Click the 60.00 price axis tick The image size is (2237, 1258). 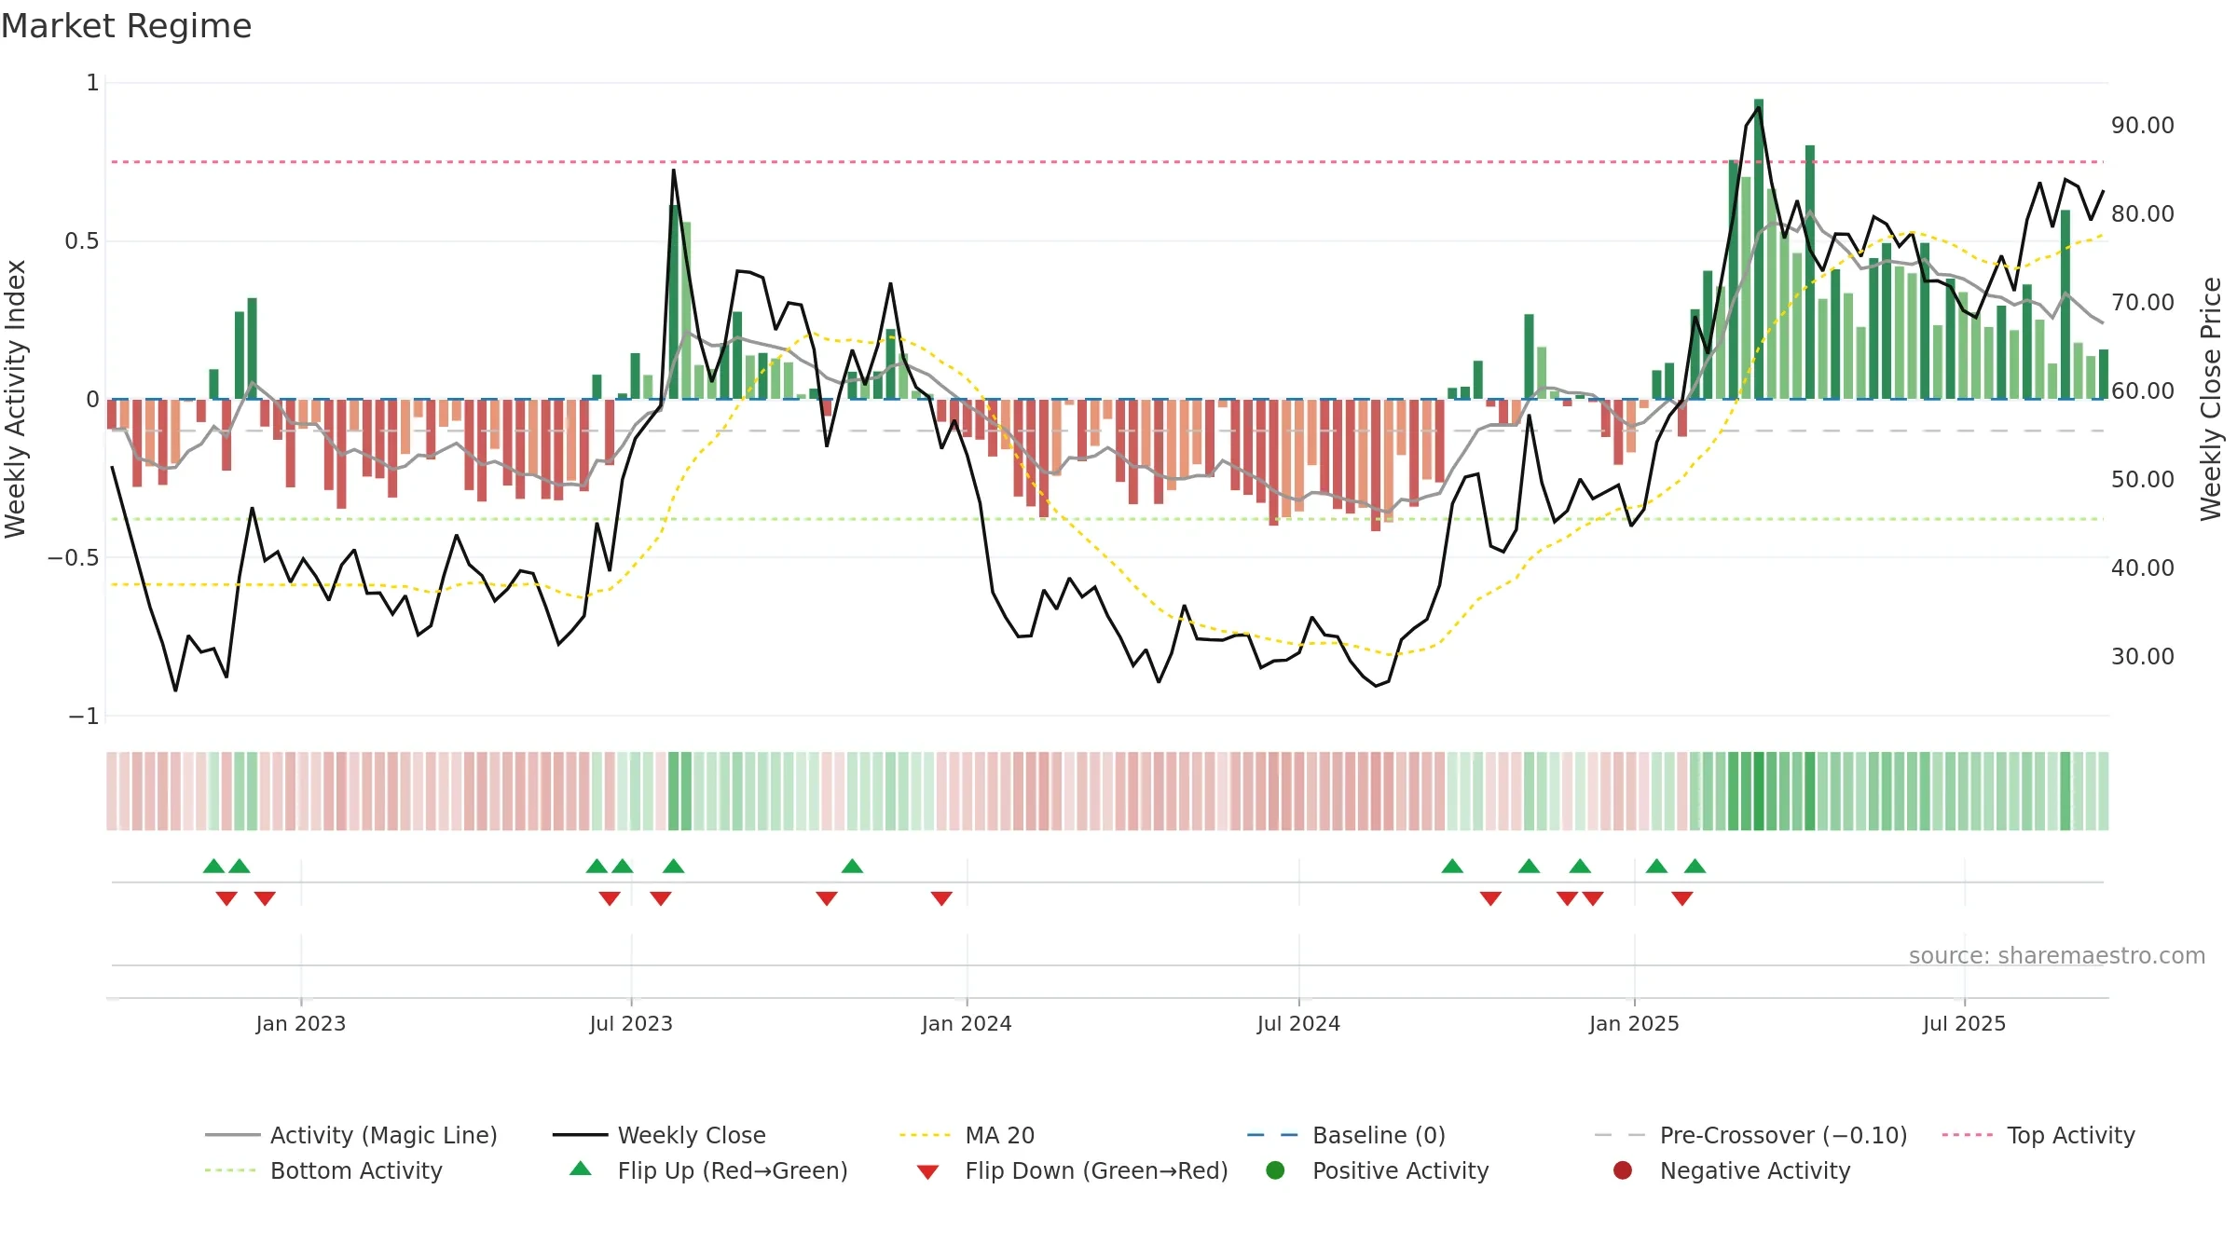[2143, 391]
